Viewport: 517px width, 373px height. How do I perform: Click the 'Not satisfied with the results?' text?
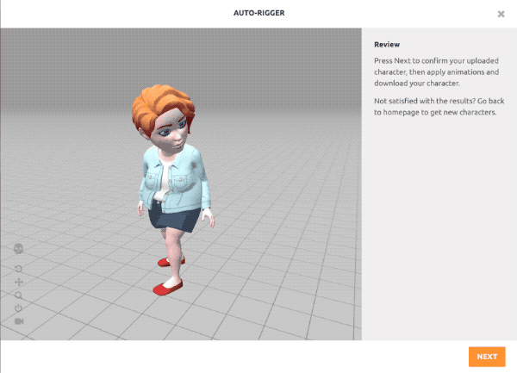tap(425, 101)
